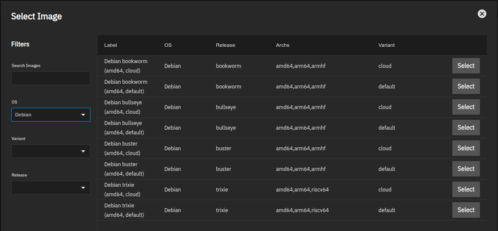Select Debian bookworm default image
Screen dimensions: 498x231
466,86
